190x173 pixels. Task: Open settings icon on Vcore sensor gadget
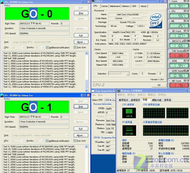click(185, 1)
